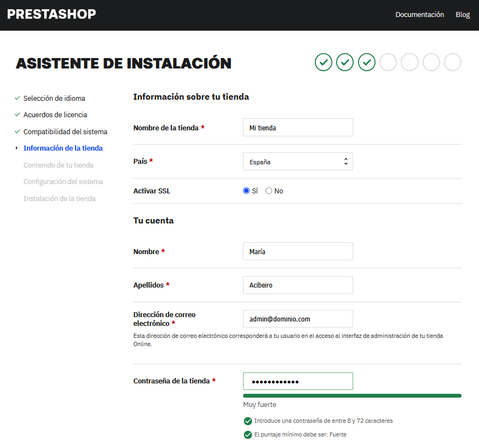Select Configuración del sistema step

pos(64,182)
